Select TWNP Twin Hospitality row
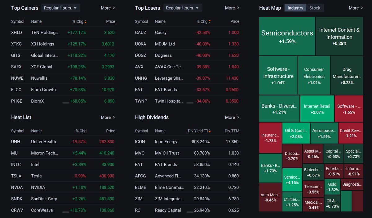The image size is (372, 218). 187,101
